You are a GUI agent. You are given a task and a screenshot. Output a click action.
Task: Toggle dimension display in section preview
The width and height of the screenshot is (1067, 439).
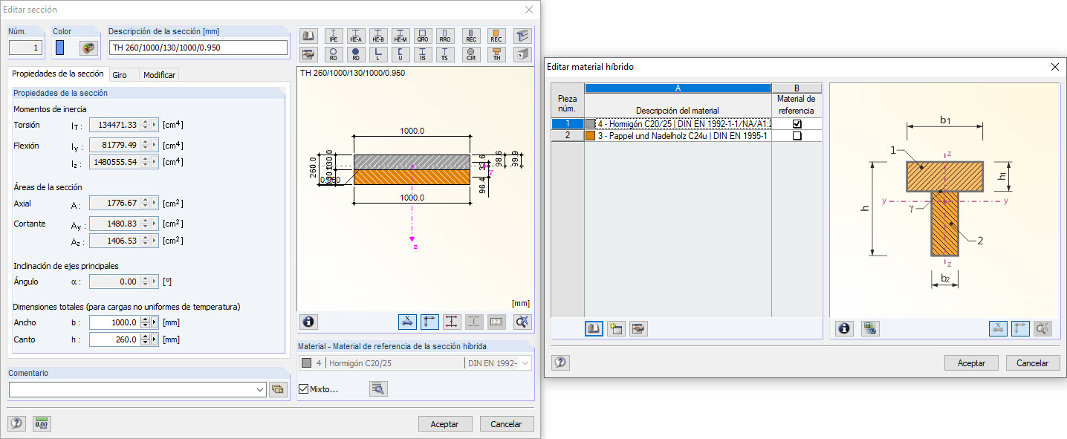pyautogui.click(x=407, y=322)
